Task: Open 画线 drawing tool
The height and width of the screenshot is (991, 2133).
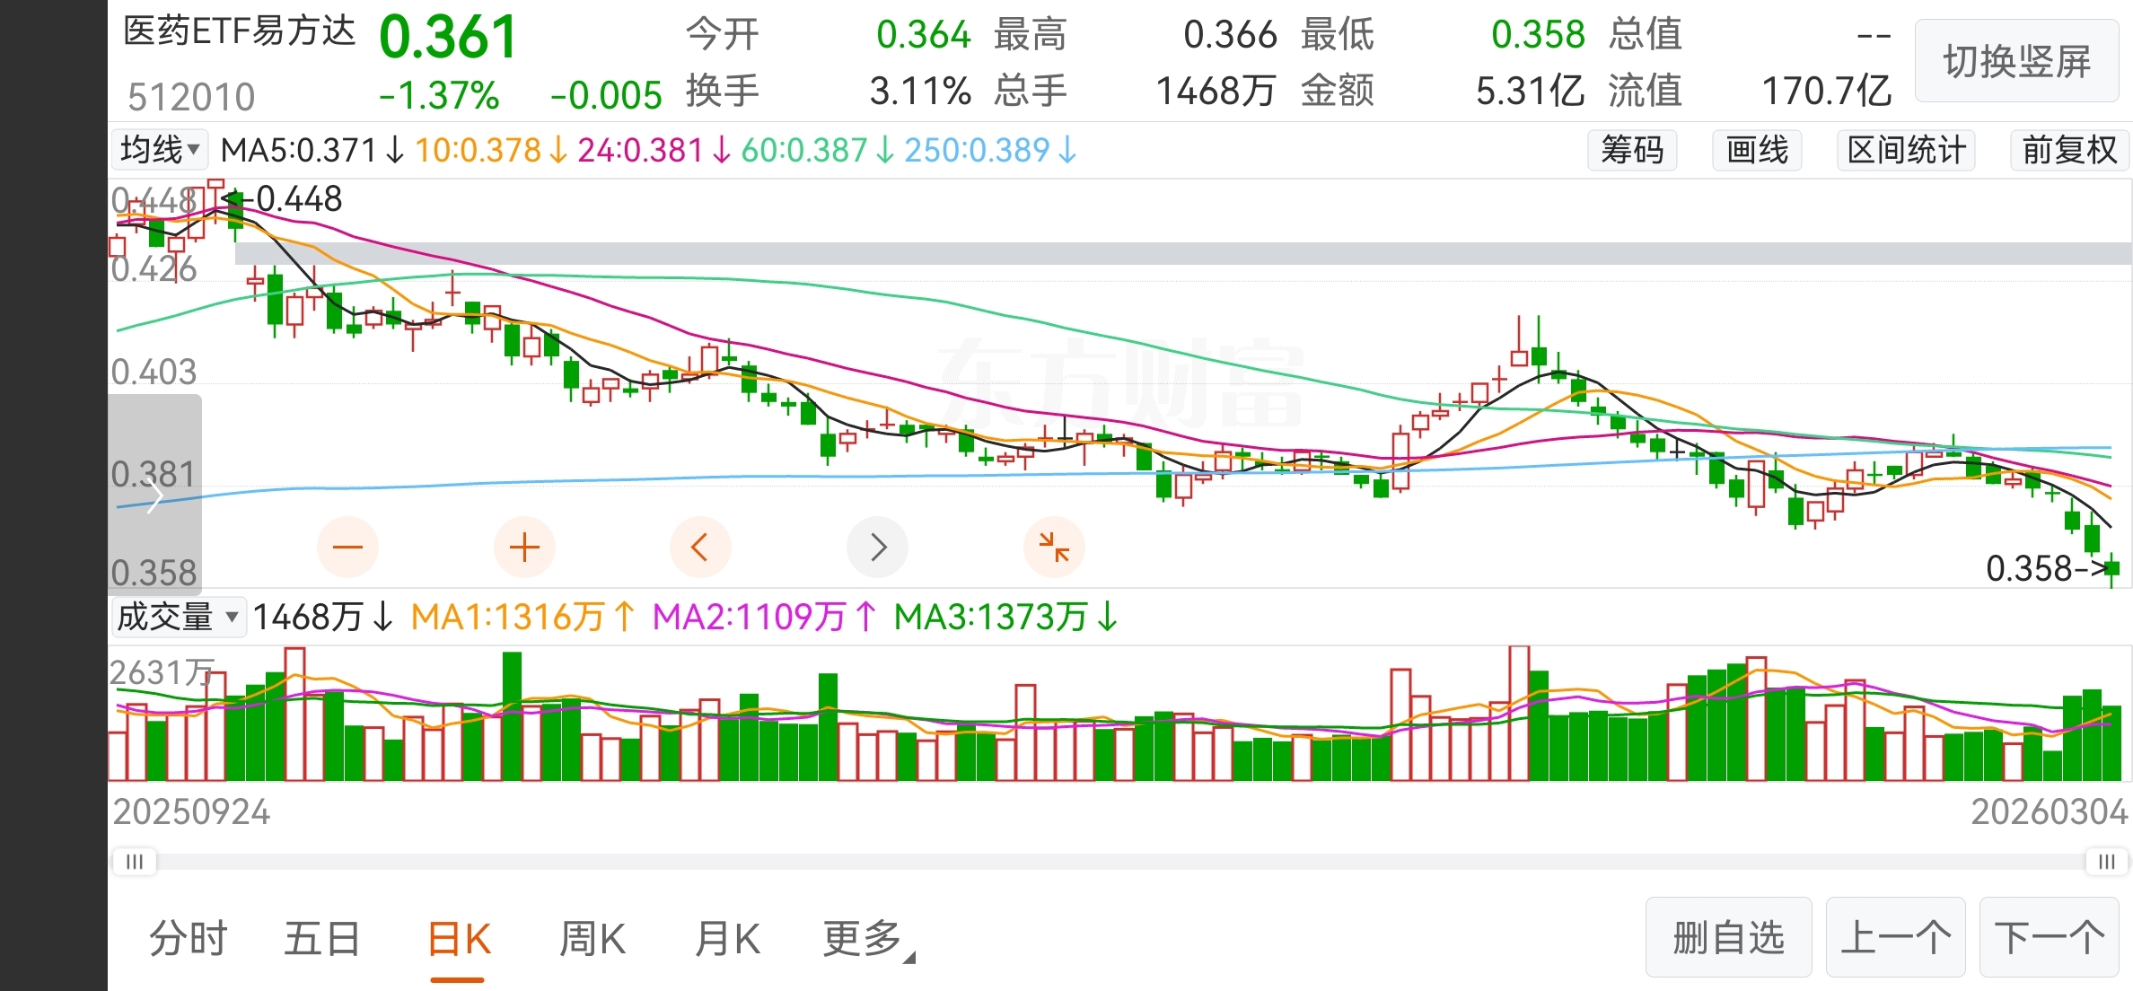Action: tap(1757, 150)
